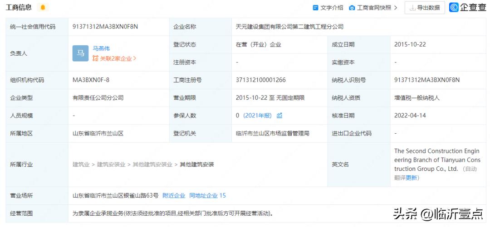Viewport: 490px width, 227px height.
Task: Click the 企查查 logo icon
Action: click(454, 8)
